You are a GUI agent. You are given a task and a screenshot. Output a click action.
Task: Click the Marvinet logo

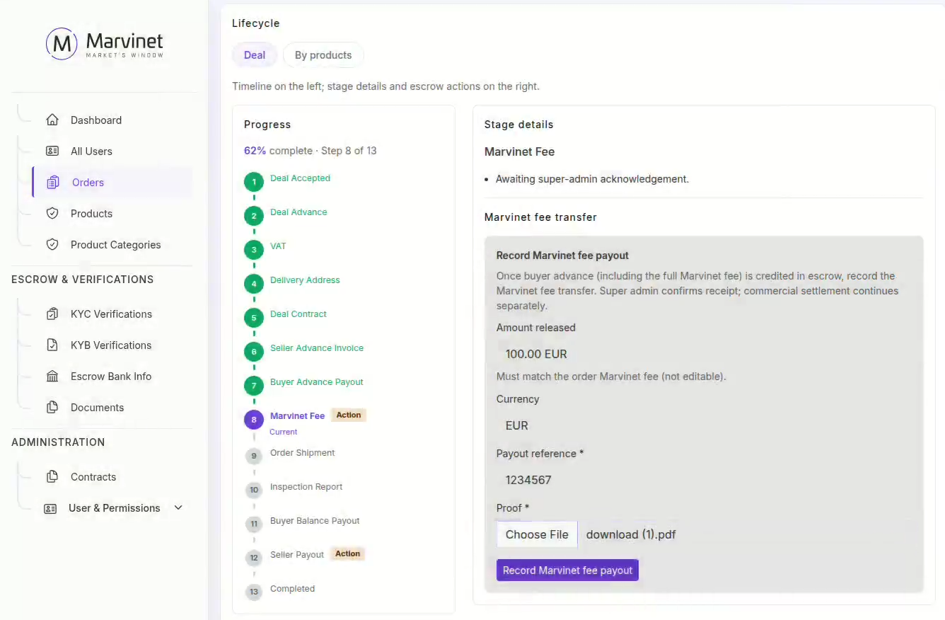(x=105, y=43)
